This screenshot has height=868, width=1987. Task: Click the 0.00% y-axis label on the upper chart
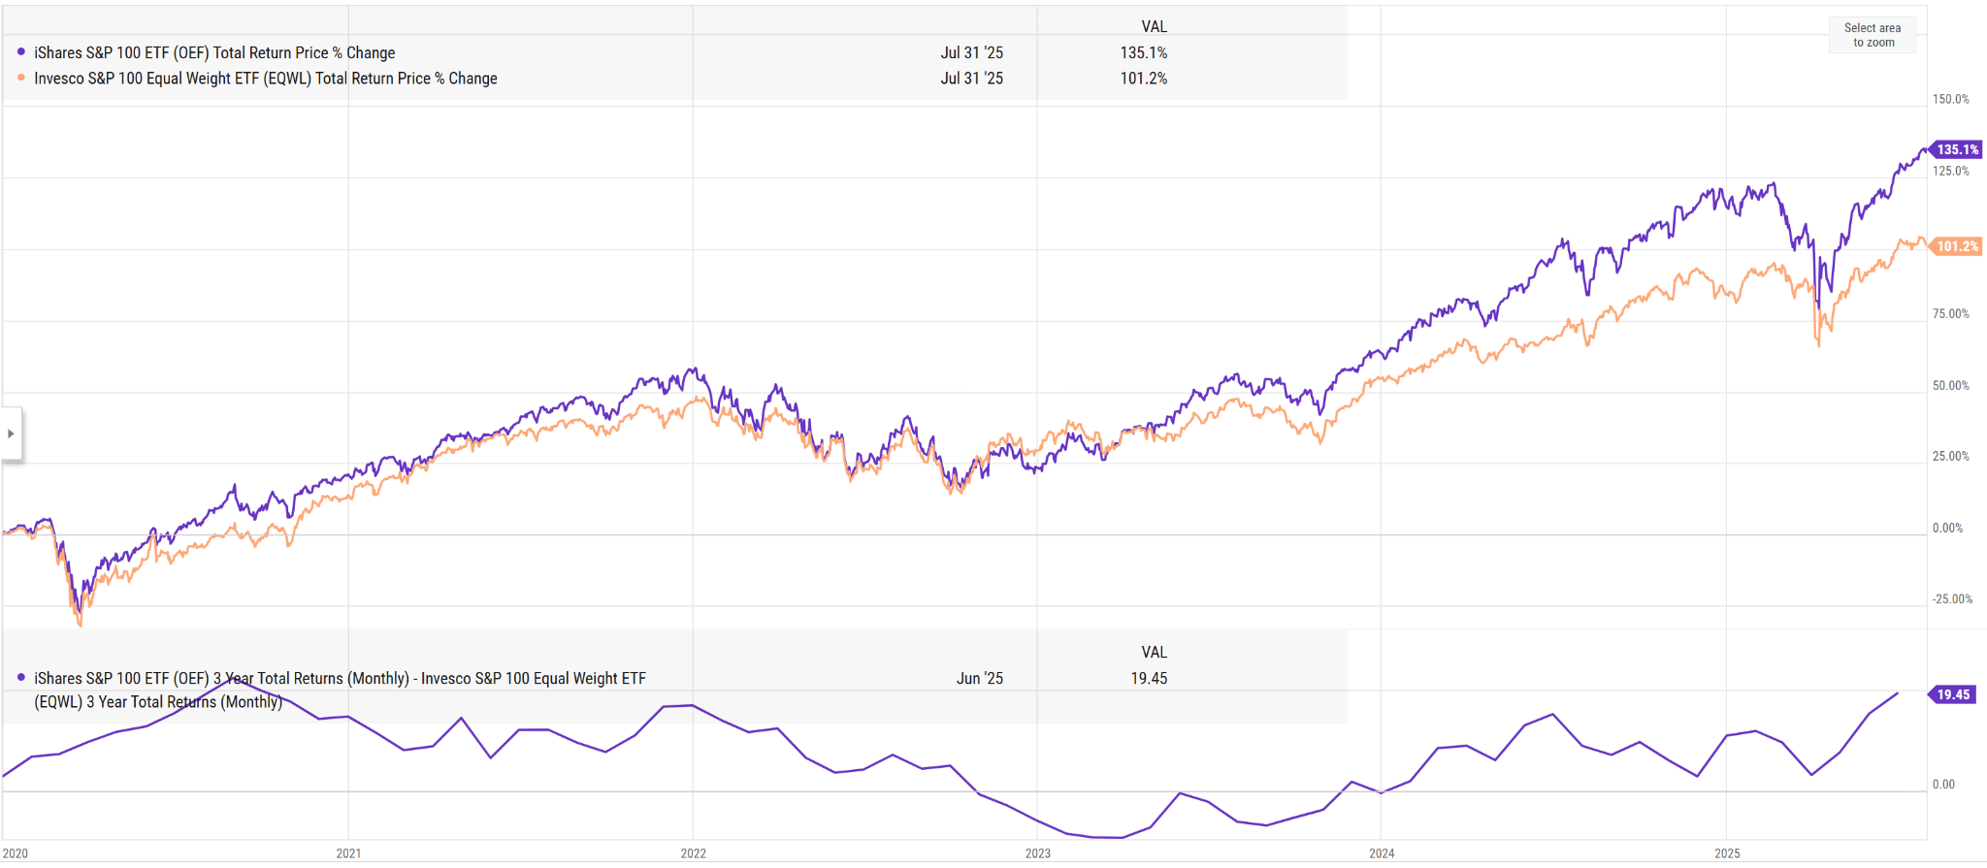tap(1947, 528)
